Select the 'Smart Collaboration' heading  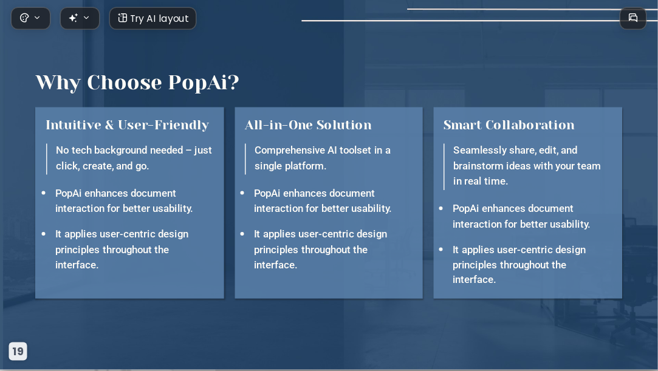click(509, 125)
